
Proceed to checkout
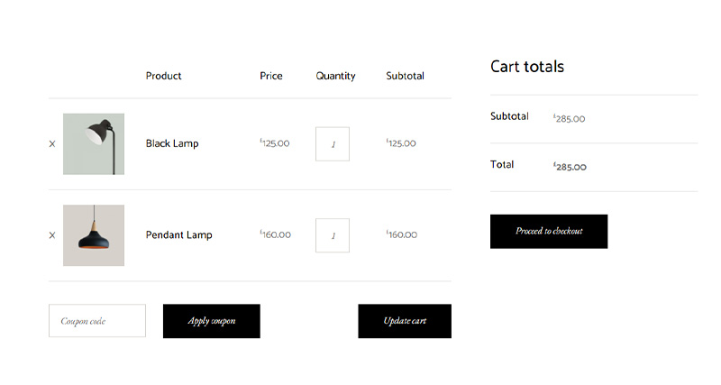click(549, 232)
